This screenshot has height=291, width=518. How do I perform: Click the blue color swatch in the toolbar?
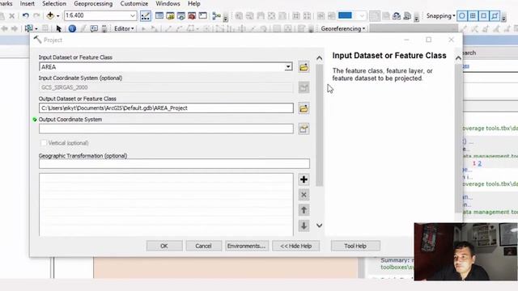[x=346, y=15]
